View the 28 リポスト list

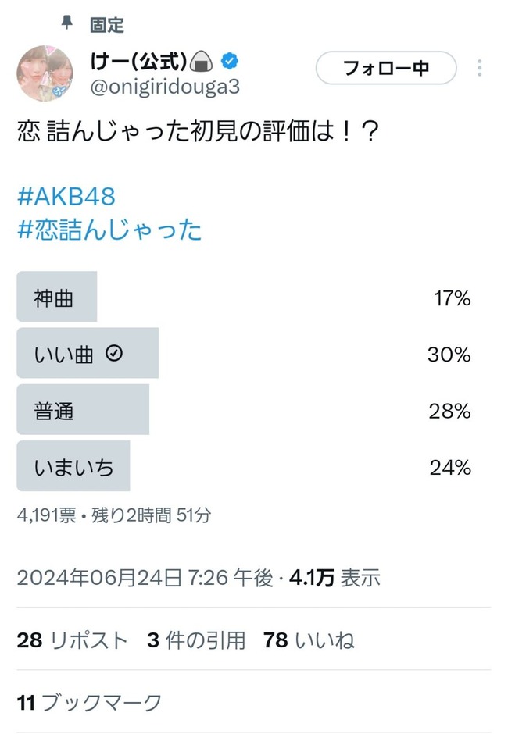coord(72,640)
